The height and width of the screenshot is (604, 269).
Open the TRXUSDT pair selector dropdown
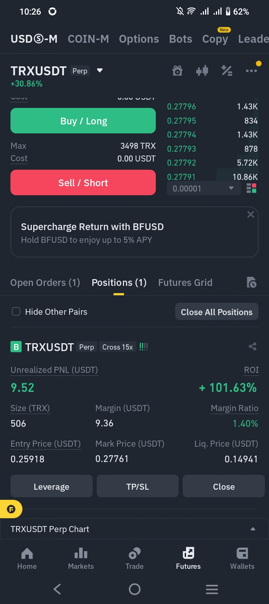point(100,70)
